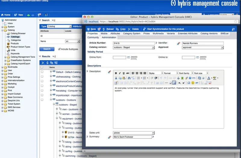Open the Font family dropdown

[x=186, y=73]
